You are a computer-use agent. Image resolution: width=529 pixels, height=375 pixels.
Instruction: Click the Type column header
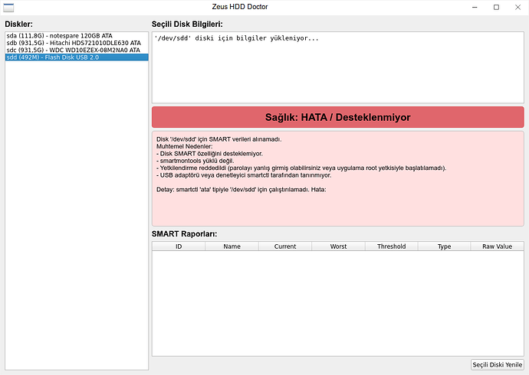(445, 246)
